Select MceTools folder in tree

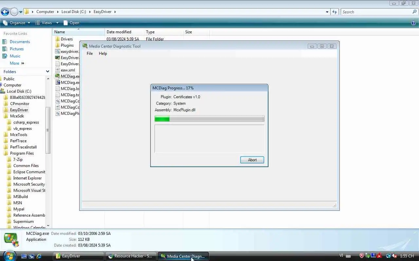pyautogui.click(x=19, y=135)
